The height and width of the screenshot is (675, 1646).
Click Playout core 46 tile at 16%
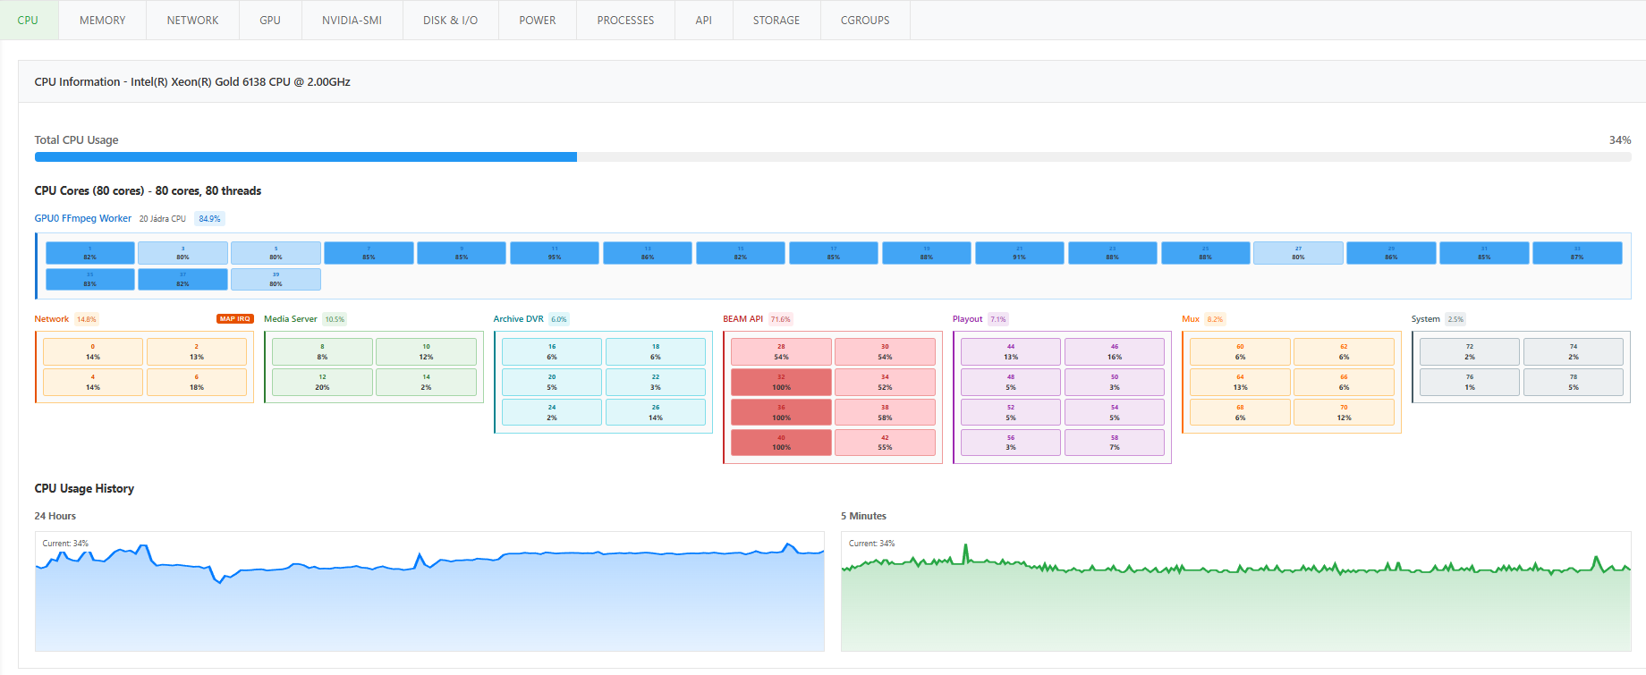point(1115,351)
